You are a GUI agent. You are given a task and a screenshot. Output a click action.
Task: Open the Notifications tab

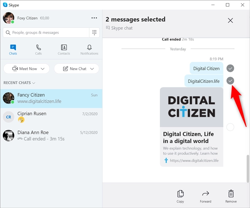(x=89, y=50)
